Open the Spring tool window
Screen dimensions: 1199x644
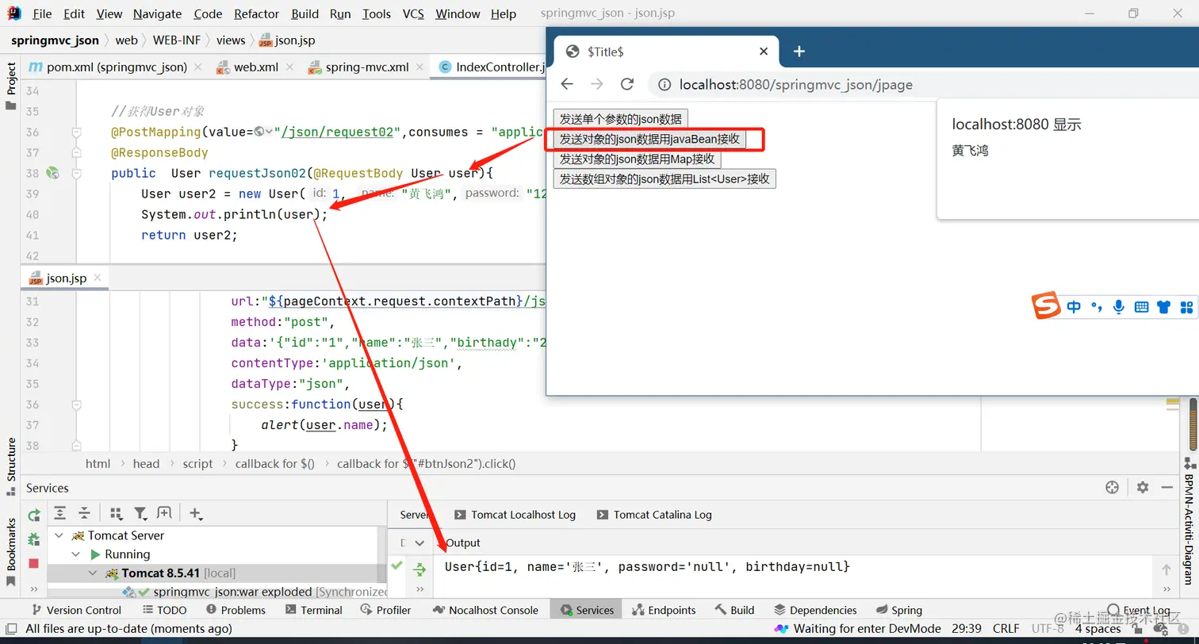pos(900,610)
